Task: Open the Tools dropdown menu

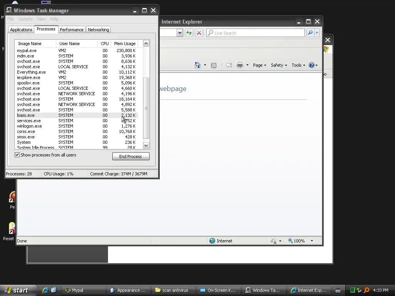Action: coord(298,65)
